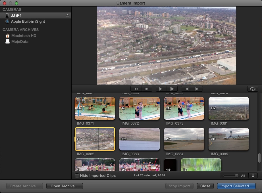Select the IMG_0384 runway clip thumbnail
The width and height of the screenshot is (262, 193).
184,139
